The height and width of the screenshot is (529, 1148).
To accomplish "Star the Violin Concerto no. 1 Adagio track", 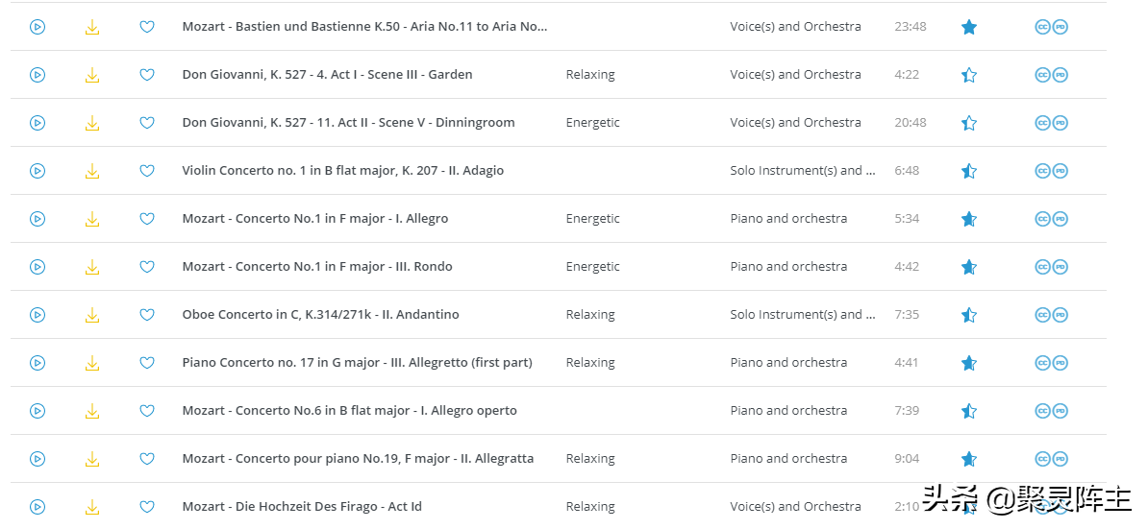I will coord(969,171).
